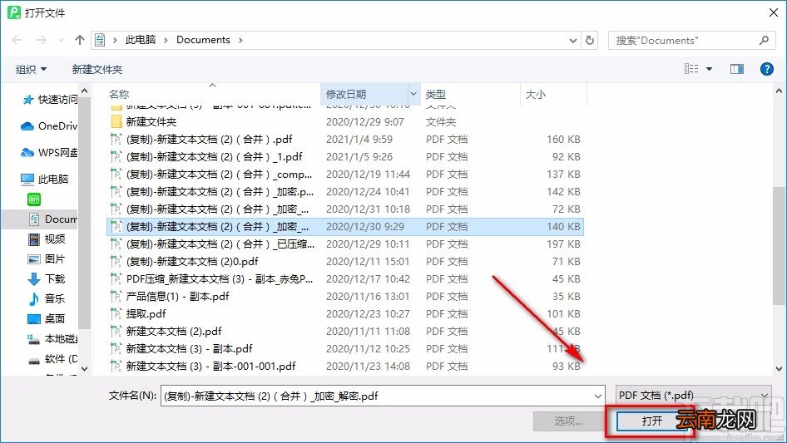Open the PDF 文档 file type dropdown
This screenshot has height=443, width=787.
(x=693, y=396)
